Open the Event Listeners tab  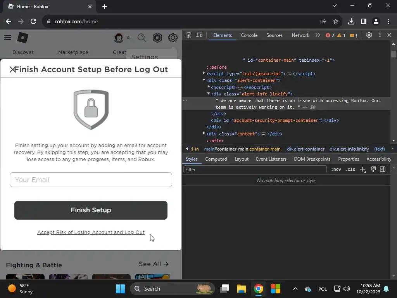(271, 159)
